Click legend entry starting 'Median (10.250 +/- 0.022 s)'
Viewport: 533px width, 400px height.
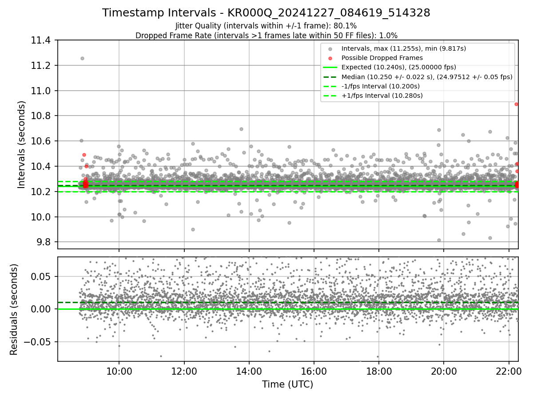[x=427, y=76]
